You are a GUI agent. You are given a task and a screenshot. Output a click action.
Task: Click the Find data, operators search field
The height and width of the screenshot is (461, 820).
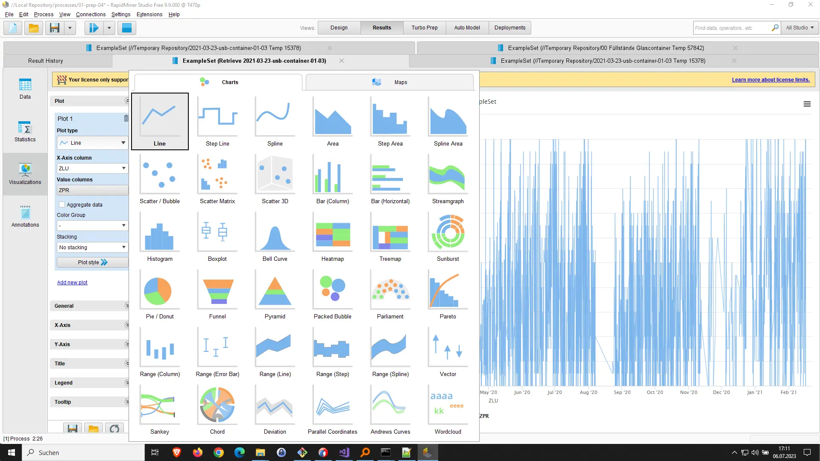click(x=732, y=28)
